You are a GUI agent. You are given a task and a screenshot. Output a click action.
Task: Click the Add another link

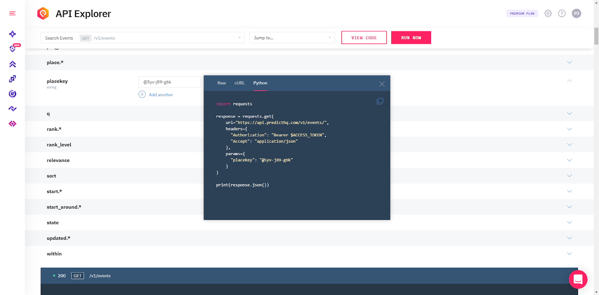161,95
